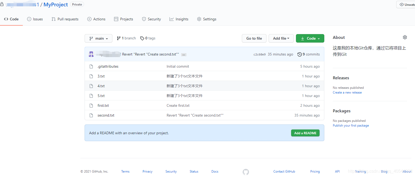Viewport: 415px width, 176px height.
Task: Open commit message in 3.txt row
Action: coord(185,76)
